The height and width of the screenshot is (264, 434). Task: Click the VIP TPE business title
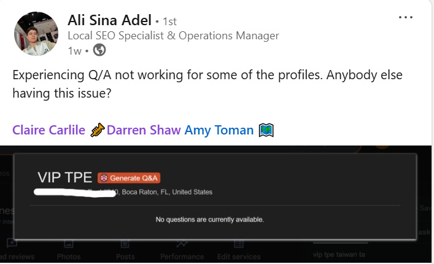(x=64, y=178)
